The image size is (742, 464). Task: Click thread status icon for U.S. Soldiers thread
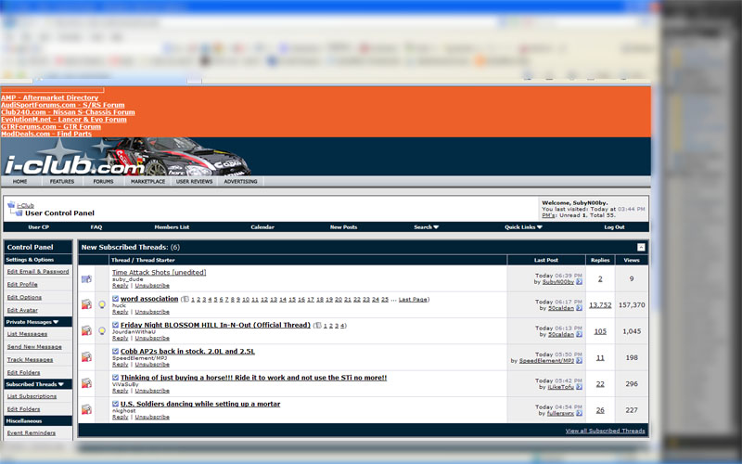click(86, 408)
